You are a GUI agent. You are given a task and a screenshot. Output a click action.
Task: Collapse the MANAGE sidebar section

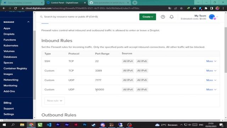tap(28, 22)
